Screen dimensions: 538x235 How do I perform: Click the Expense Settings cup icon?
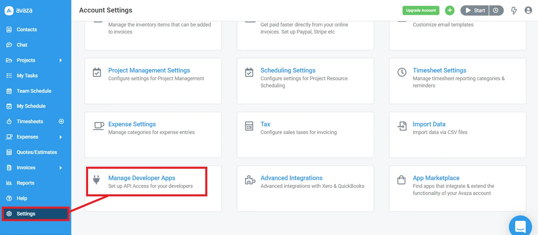99,126
